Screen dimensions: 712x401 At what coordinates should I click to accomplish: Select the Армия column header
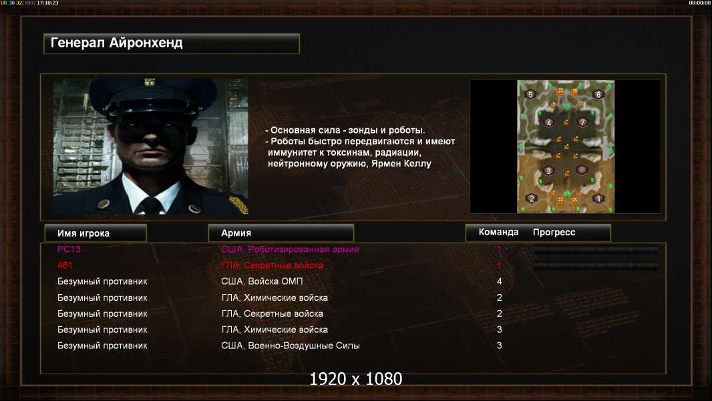click(x=281, y=233)
